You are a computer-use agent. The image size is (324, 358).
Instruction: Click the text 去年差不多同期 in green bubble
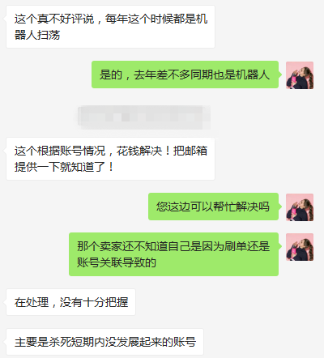[173, 75]
